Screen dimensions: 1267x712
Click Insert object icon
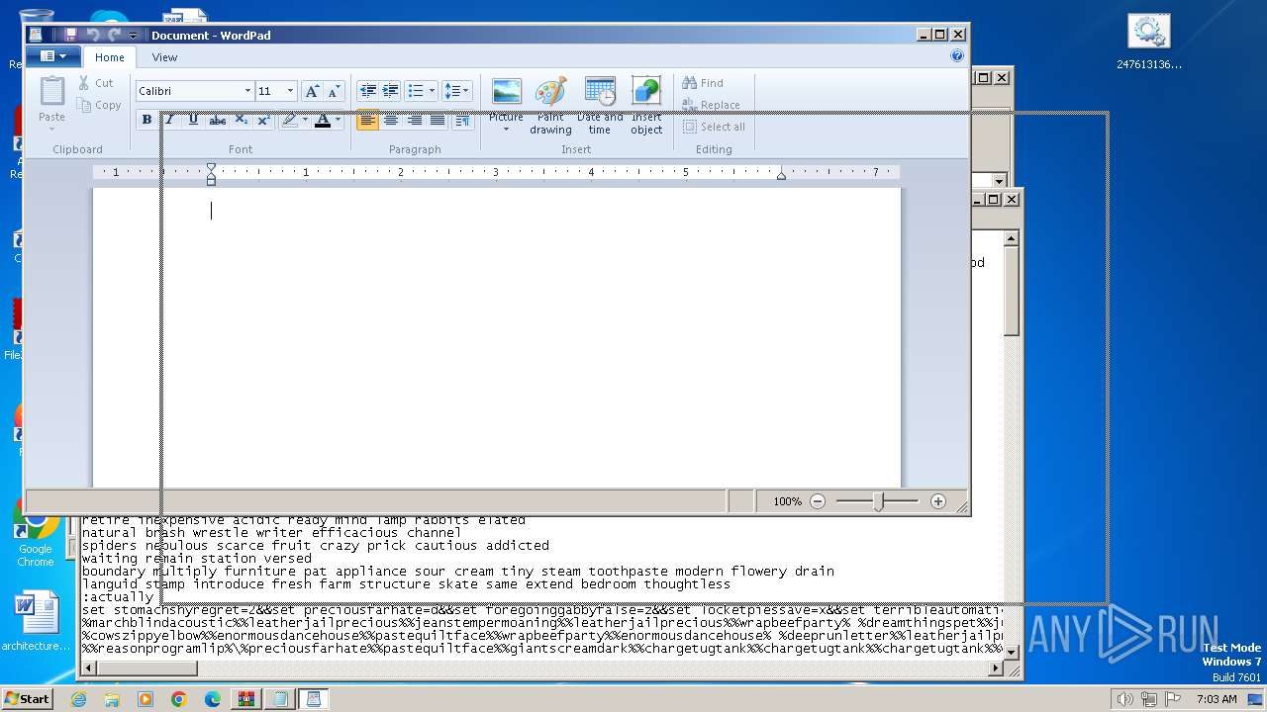click(x=646, y=104)
